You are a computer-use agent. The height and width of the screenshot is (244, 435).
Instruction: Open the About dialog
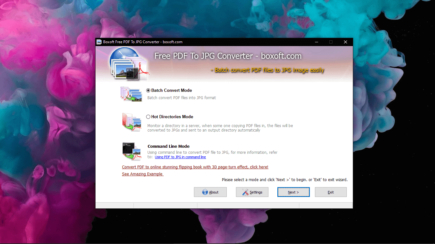[x=210, y=192]
